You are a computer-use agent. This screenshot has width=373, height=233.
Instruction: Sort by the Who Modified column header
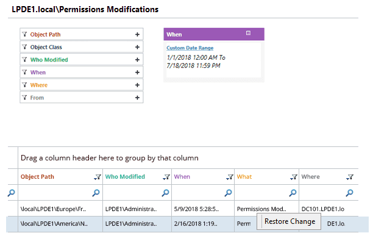[x=125, y=177]
